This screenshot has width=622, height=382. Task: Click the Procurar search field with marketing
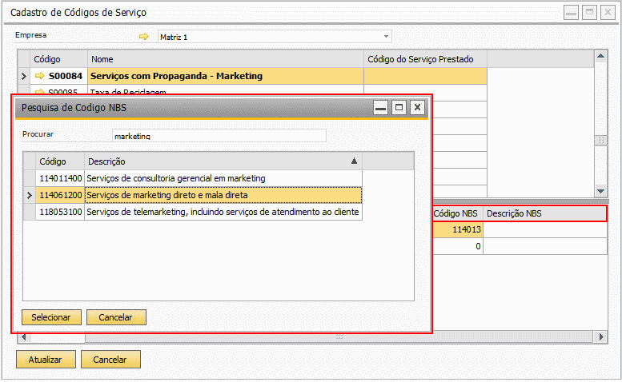tap(219, 136)
